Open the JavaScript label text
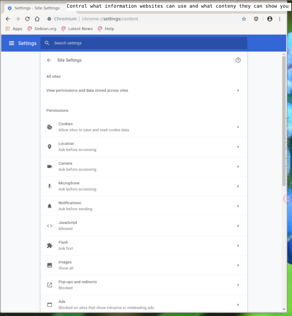The image size is (292, 316). pyautogui.click(x=68, y=222)
